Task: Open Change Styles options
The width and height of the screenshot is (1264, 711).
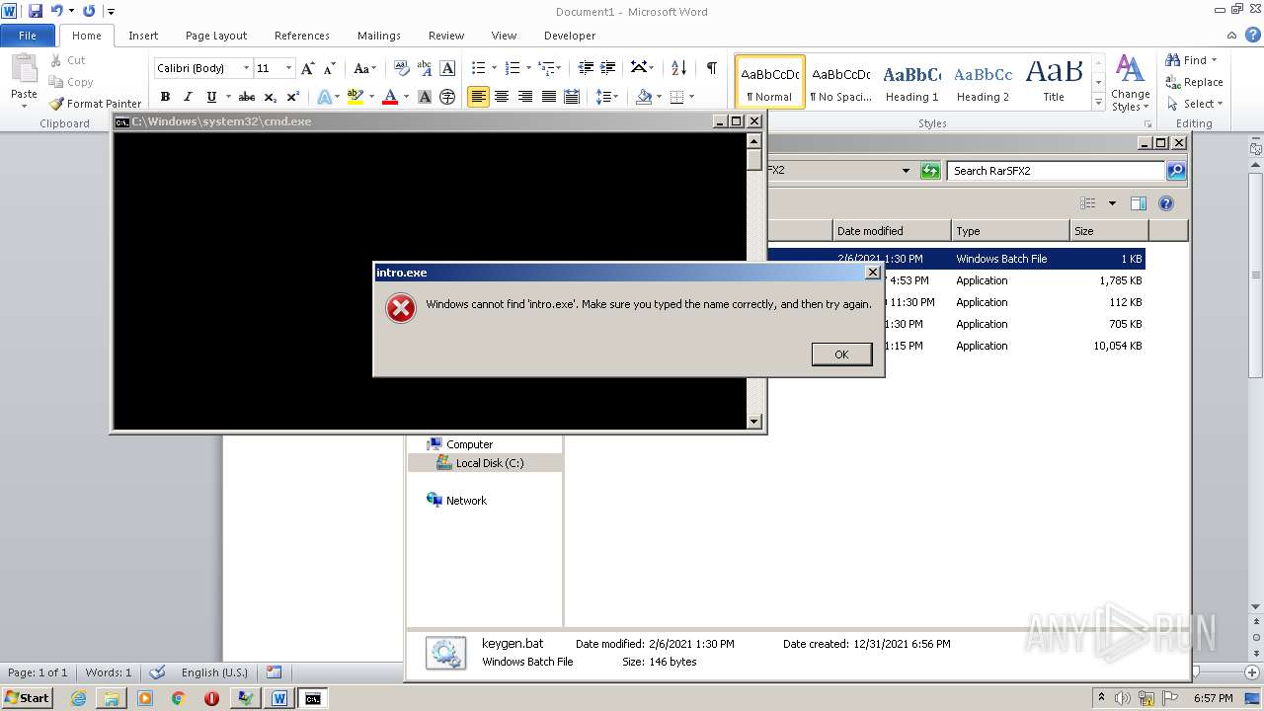Action: coord(1131,84)
